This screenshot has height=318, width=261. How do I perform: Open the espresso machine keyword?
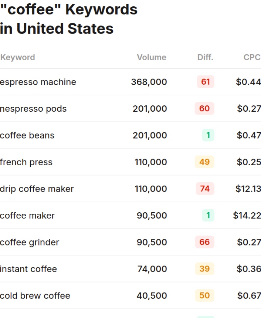point(38,82)
